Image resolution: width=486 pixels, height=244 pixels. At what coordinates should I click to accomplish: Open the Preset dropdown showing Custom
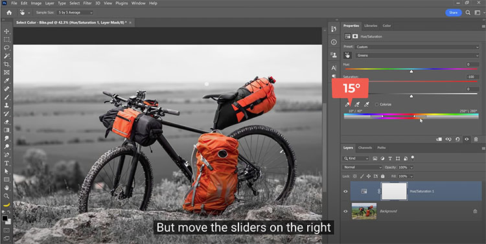[x=417, y=47]
